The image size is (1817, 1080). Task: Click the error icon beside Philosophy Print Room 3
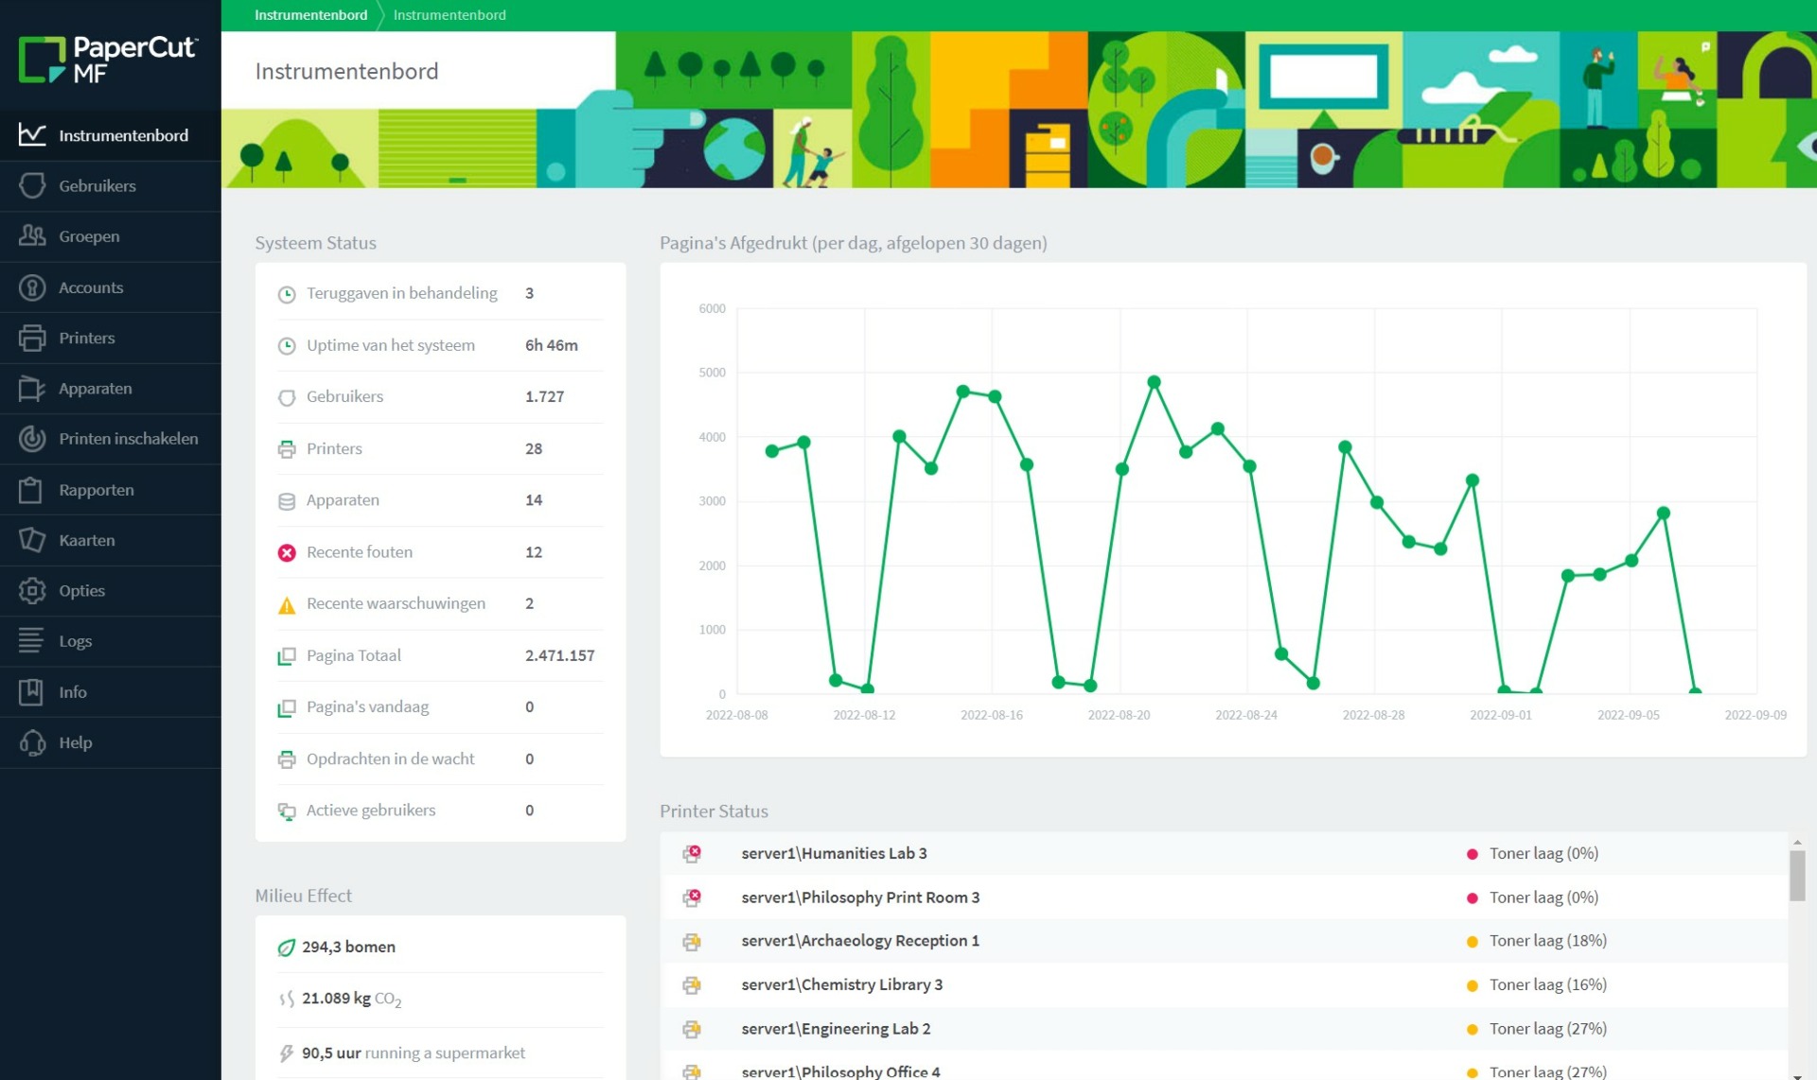tap(693, 897)
